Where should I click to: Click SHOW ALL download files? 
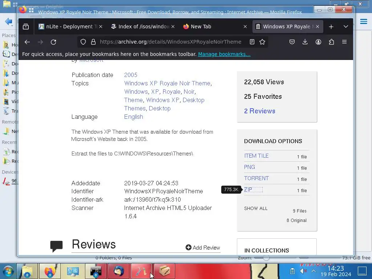pyautogui.click(x=256, y=208)
